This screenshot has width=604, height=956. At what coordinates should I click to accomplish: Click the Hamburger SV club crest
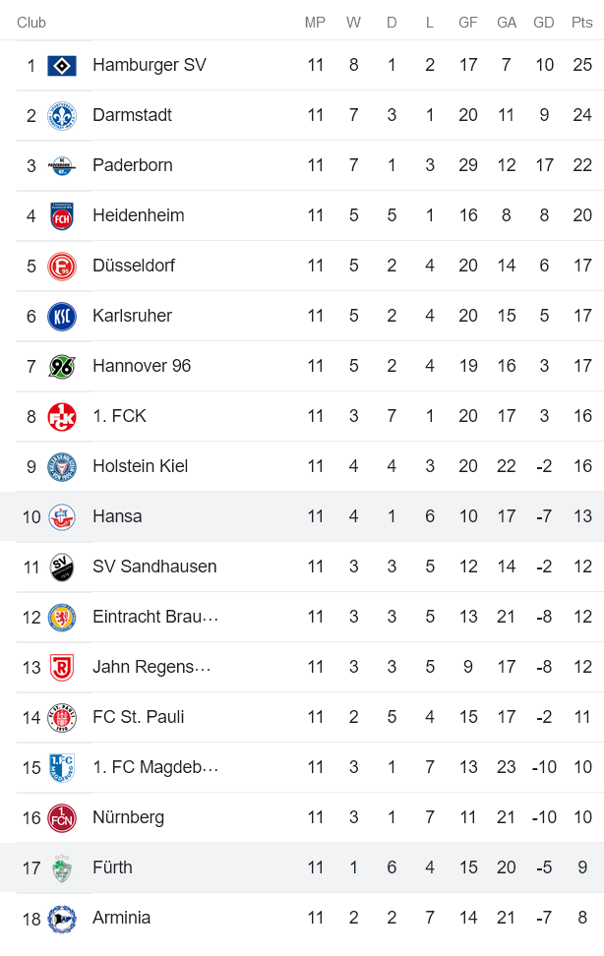(x=59, y=65)
